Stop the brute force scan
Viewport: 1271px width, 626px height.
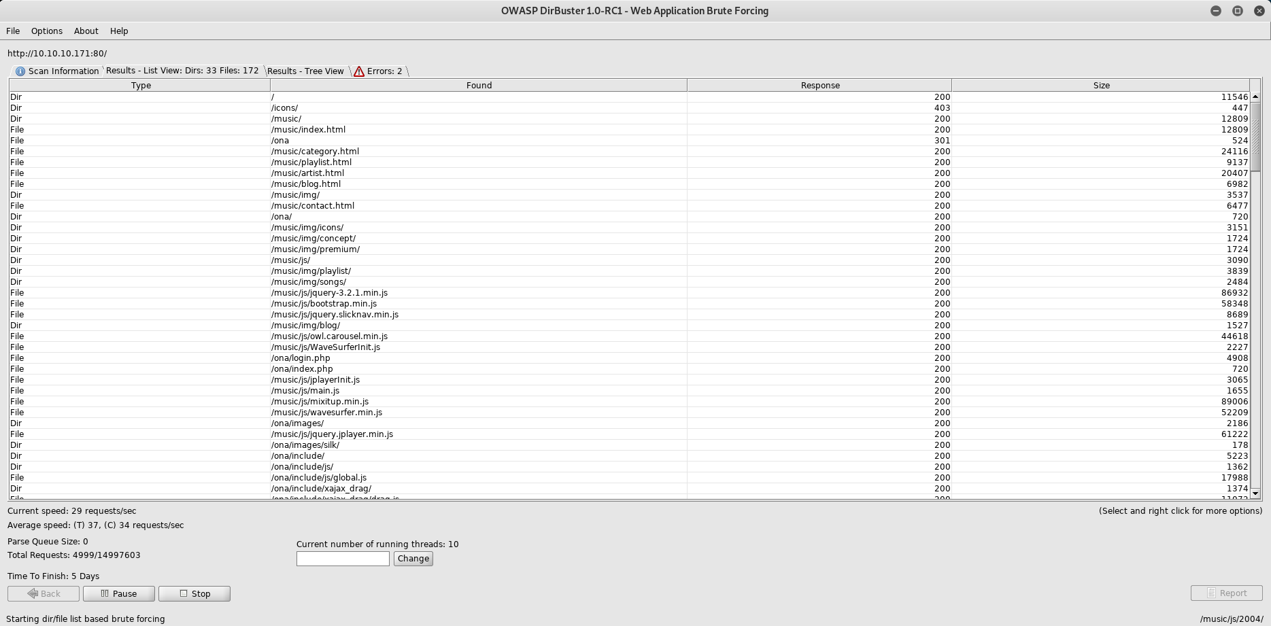point(194,593)
